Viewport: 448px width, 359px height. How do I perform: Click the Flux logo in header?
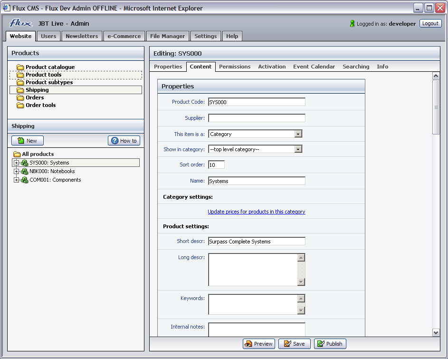point(21,23)
